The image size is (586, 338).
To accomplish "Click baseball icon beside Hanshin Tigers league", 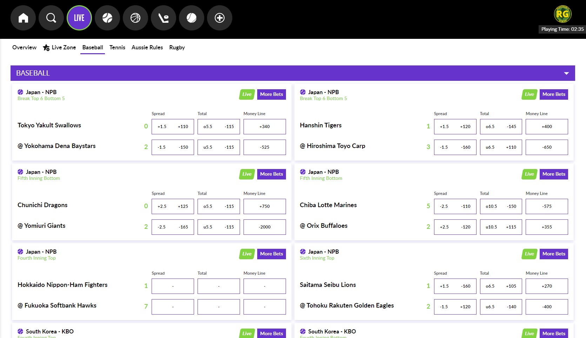I will pos(303,92).
